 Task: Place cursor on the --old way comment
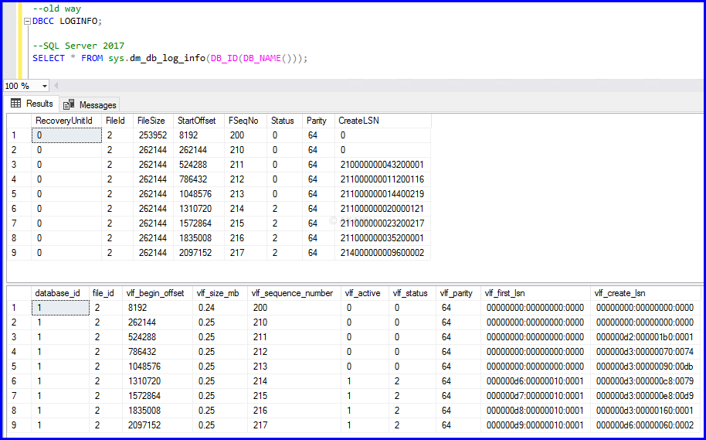[56, 9]
